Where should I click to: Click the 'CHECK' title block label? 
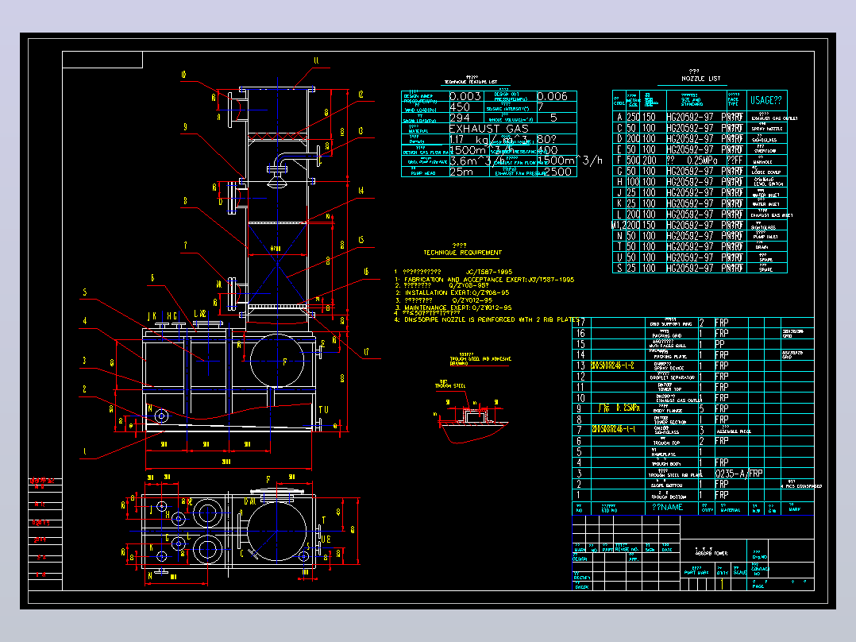pyautogui.click(x=581, y=587)
